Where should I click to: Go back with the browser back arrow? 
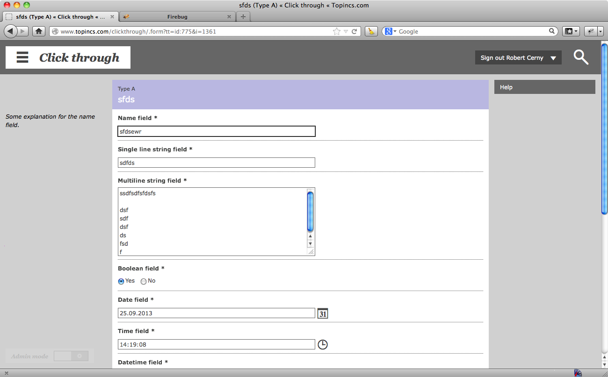pyautogui.click(x=10, y=31)
